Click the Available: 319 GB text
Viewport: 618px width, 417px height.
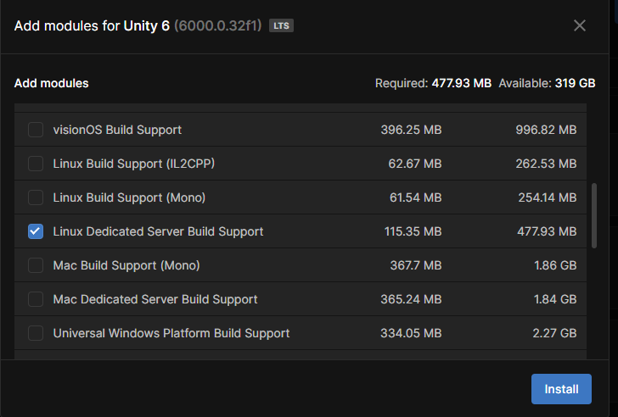pos(547,83)
